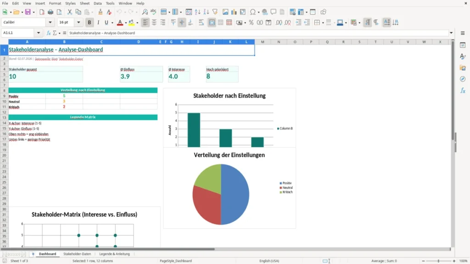The width and height of the screenshot is (470, 264).
Task: Open the Tools menu
Action: [110, 3]
